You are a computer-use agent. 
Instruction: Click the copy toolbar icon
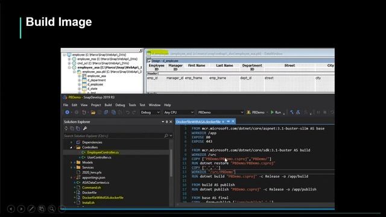[113, 113]
